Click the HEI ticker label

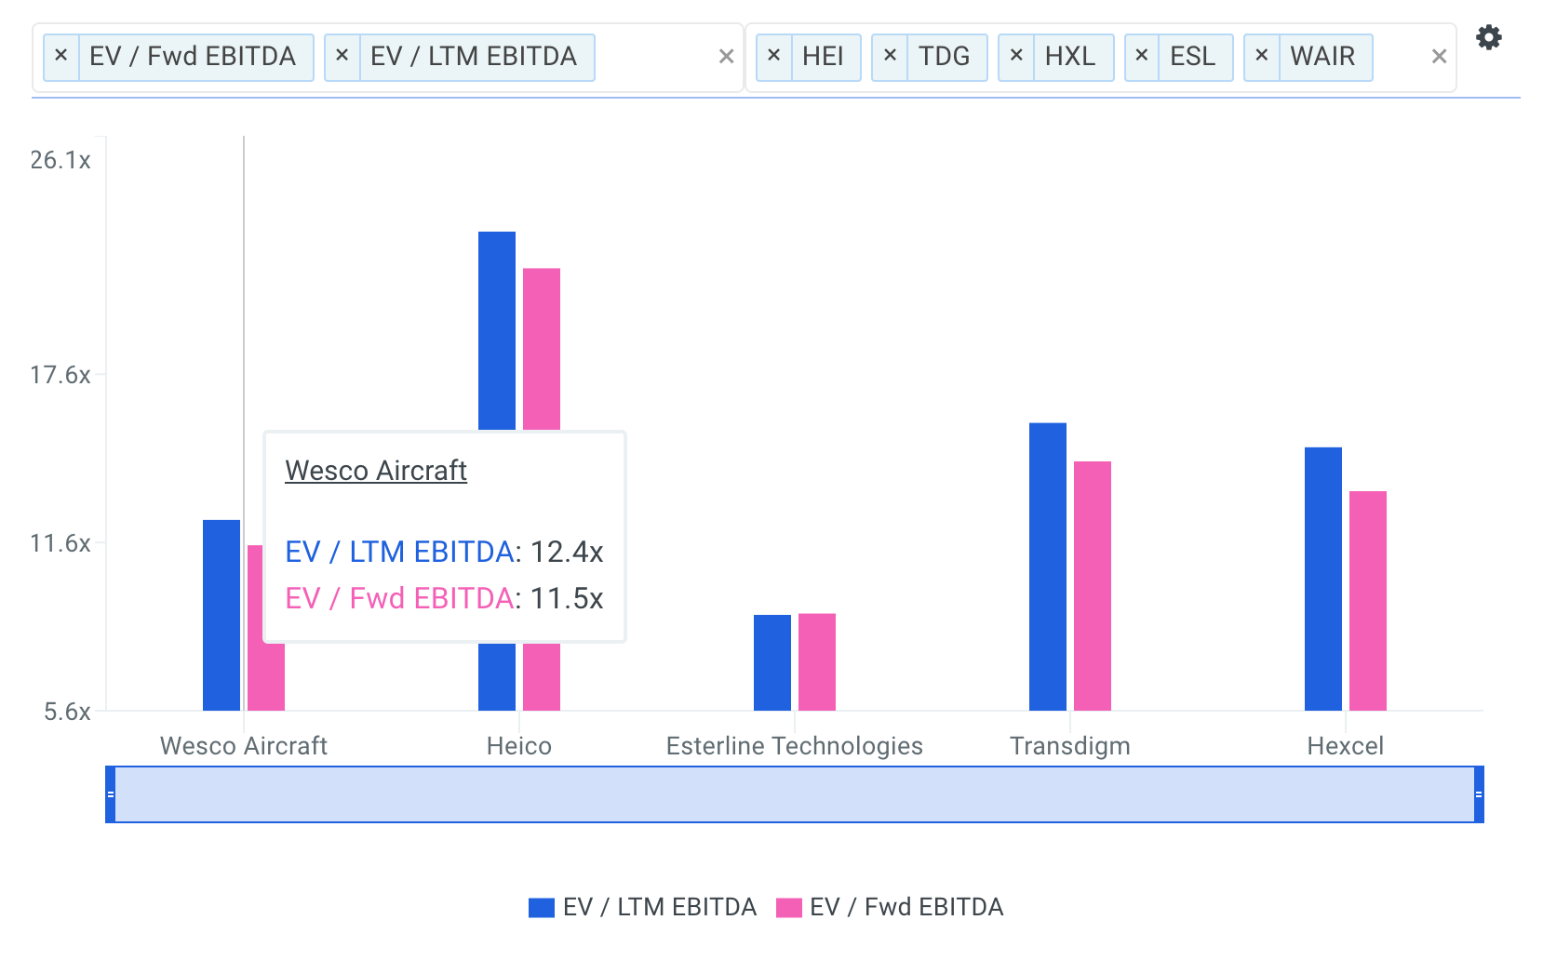tap(823, 57)
